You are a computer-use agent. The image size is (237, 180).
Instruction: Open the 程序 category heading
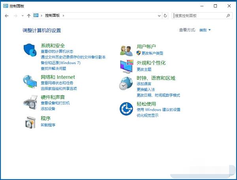(x=46, y=118)
